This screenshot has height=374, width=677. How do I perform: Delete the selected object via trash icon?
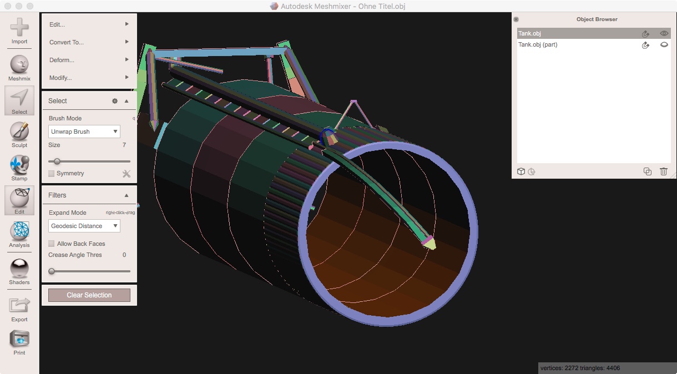click(x=664, y=171)
